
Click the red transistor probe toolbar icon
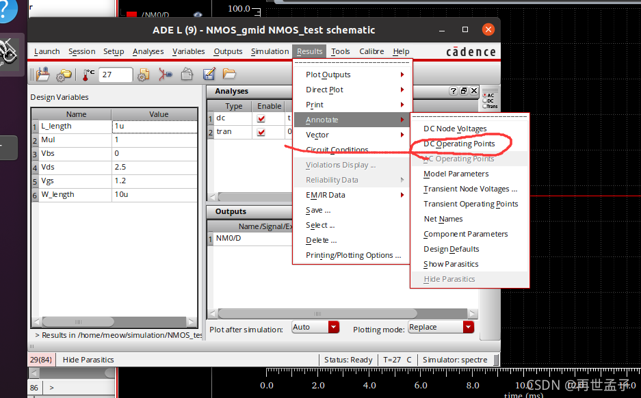click(165, 75)
